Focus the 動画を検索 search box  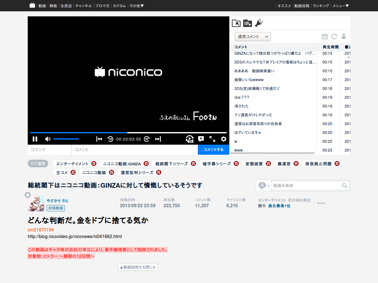306,186
